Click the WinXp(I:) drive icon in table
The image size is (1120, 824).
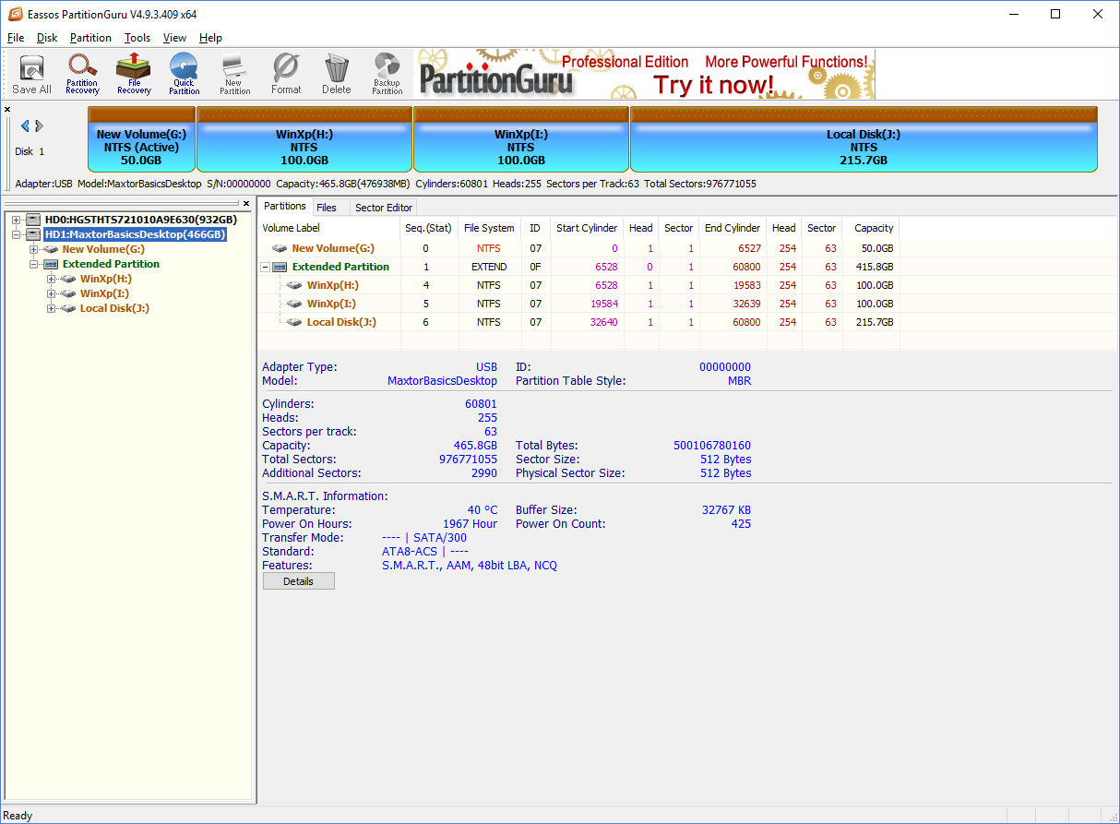click(294, 304)
